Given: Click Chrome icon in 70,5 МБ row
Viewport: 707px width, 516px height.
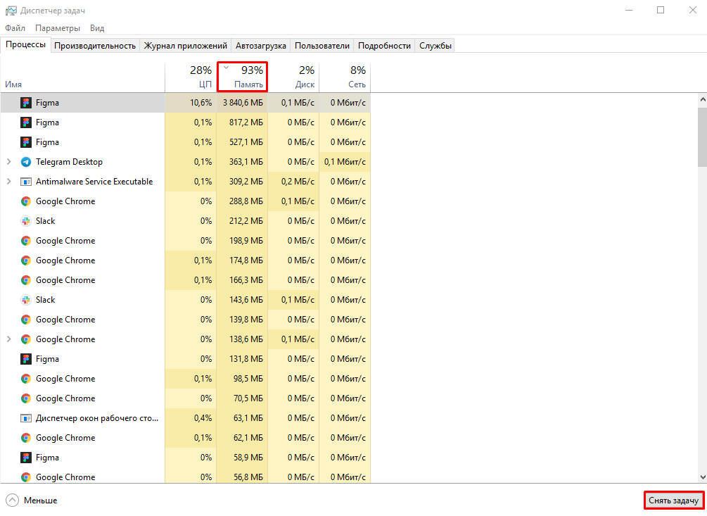Looking at the screenshot, I should coord(26,398).
